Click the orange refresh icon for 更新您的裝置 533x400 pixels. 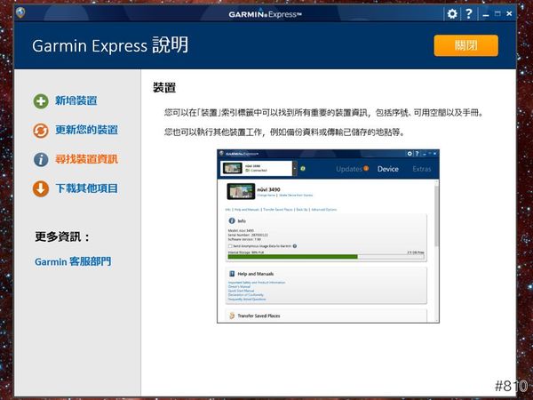41,131
